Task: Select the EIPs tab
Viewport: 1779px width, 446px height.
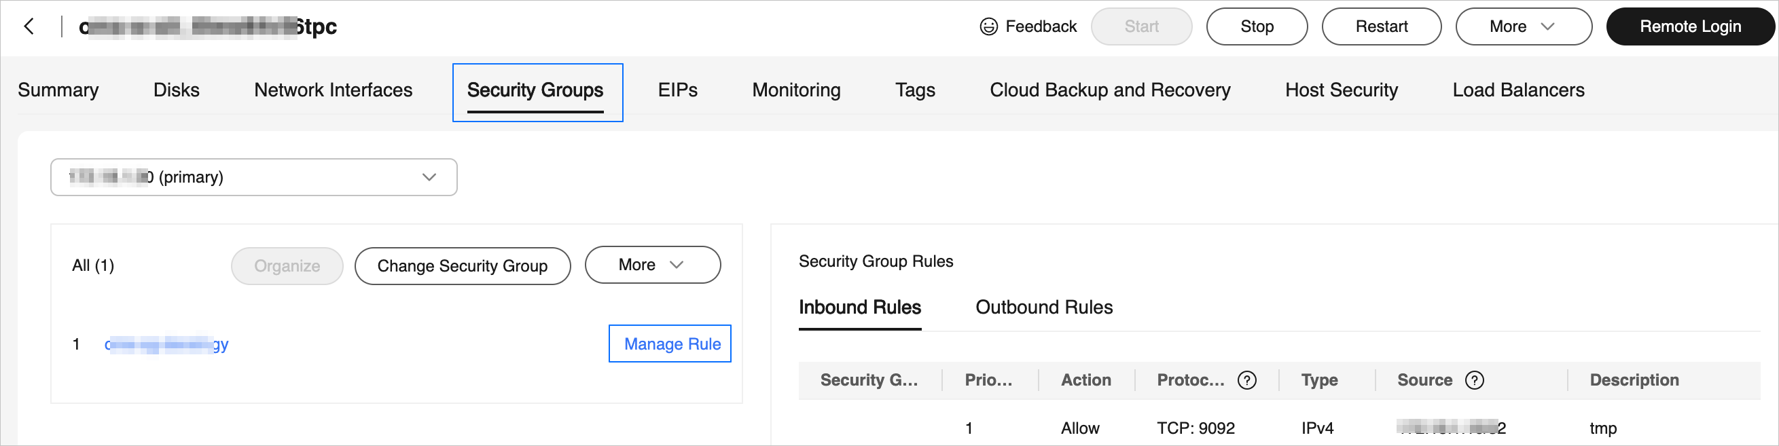Action: (677, 90)
